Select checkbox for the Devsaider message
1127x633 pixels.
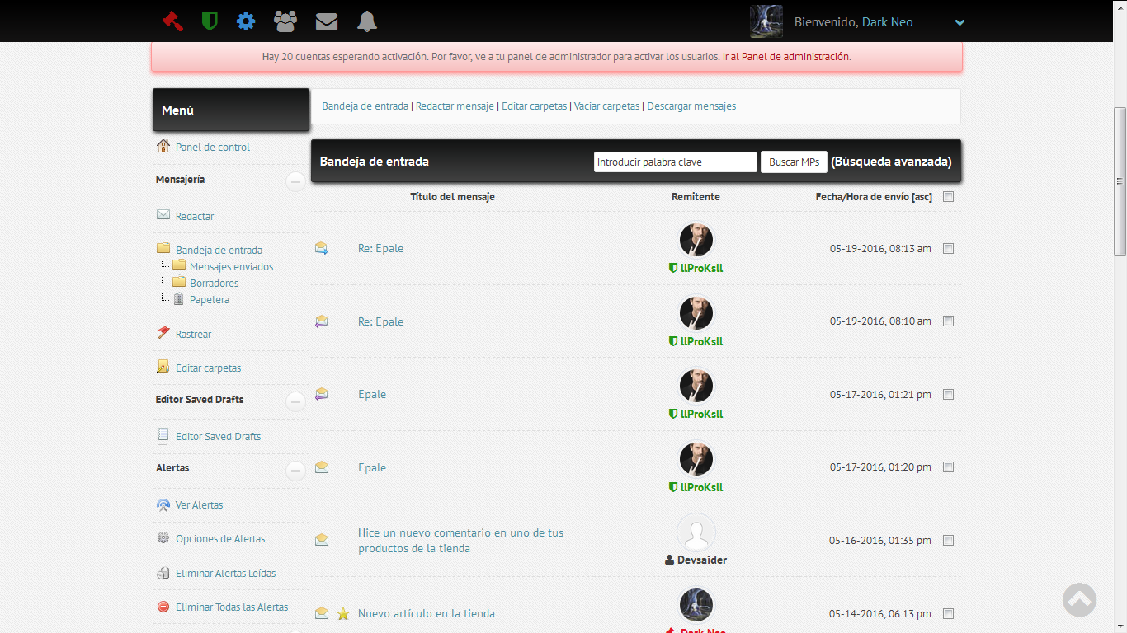point(948,541)
